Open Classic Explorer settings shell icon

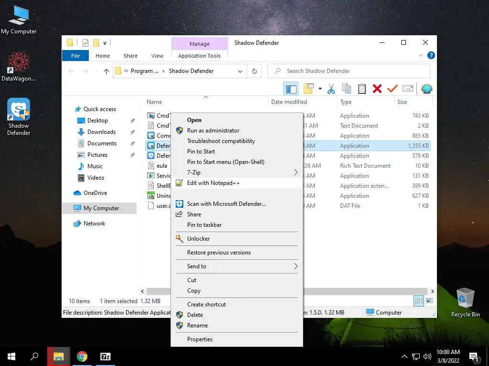tap(426, 89)
